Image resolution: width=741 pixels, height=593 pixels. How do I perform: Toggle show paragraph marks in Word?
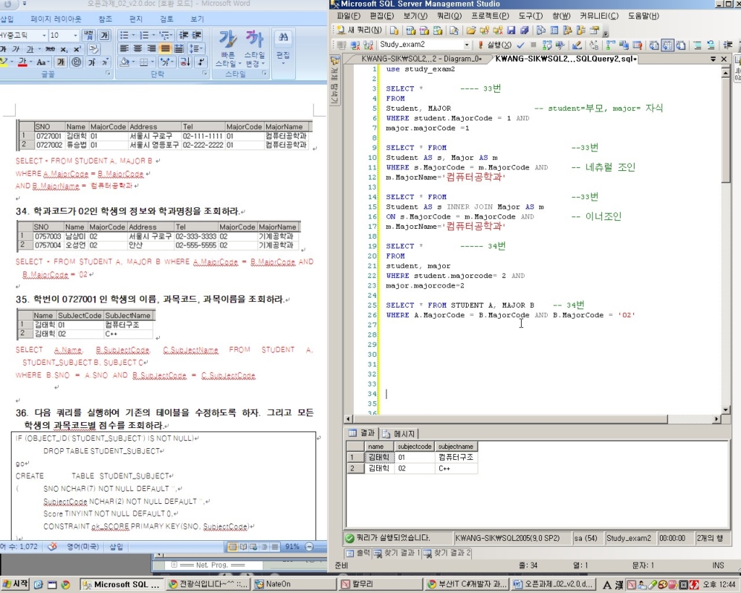pos(200,62)
